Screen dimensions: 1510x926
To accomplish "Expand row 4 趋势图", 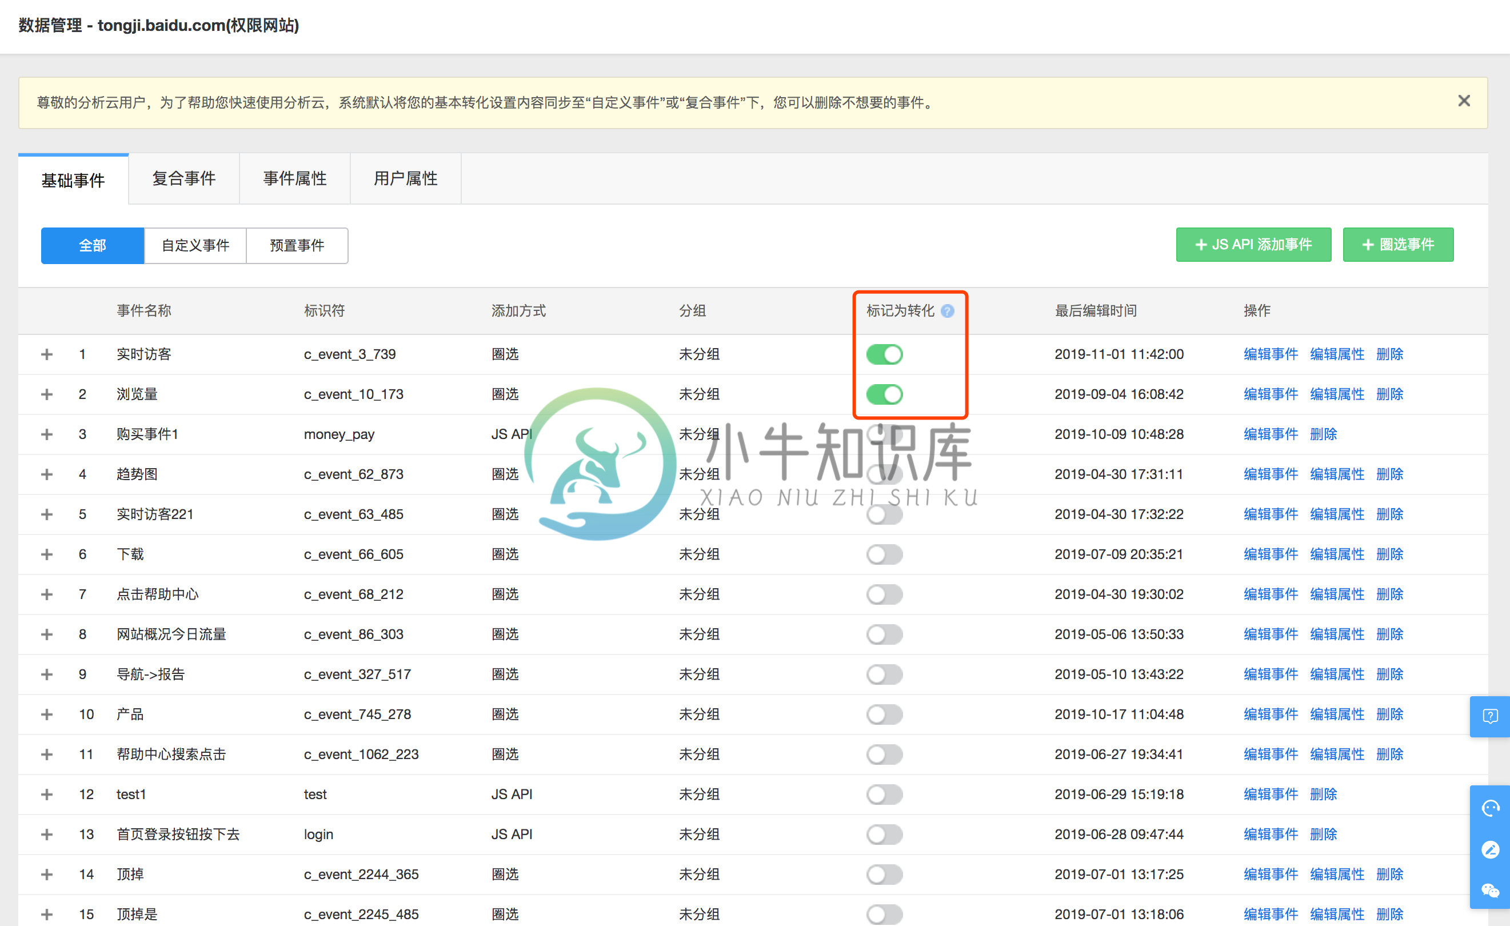I will pyautogui.click(x=46, y=474).
